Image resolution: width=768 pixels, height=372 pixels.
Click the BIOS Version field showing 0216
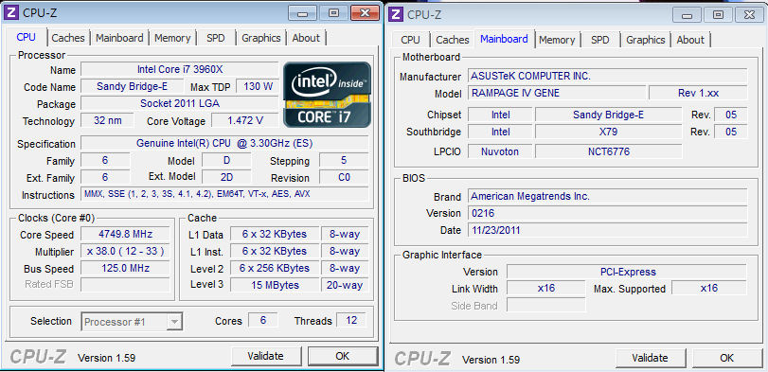point(607,213)
